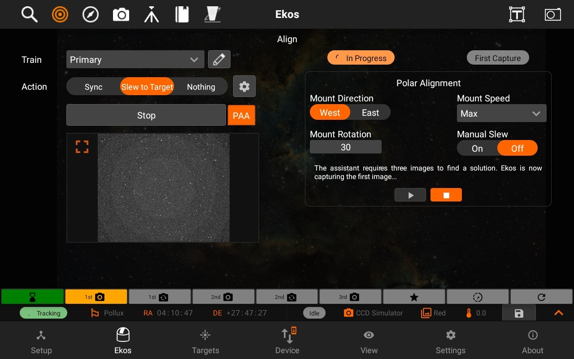Stop polar alignment with the orange square button

coord(446,195)
